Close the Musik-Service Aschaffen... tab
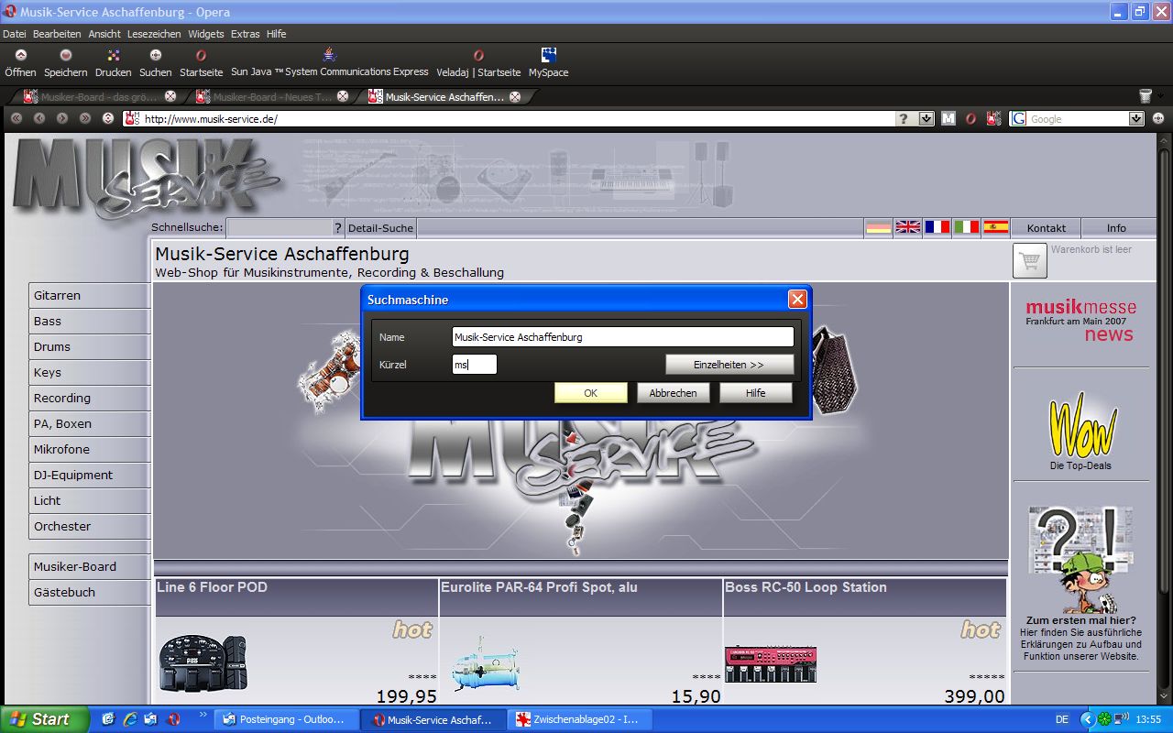 515,96
